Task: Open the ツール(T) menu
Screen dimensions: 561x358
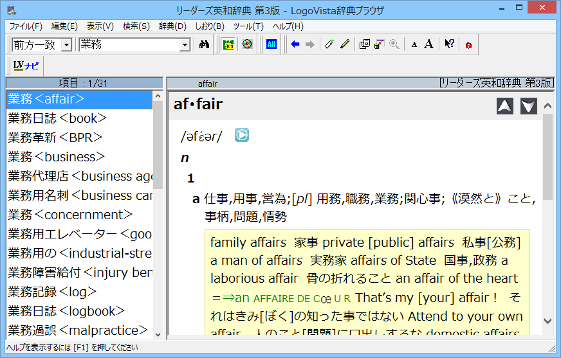Action: (x=248, y=26)
